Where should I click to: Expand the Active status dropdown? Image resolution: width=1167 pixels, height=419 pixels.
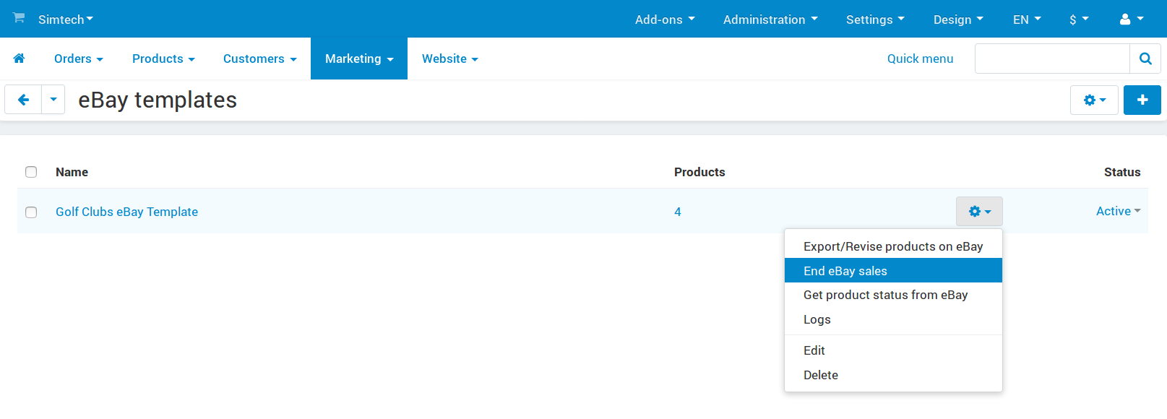pyautogui.click(x=1118, y=211)
